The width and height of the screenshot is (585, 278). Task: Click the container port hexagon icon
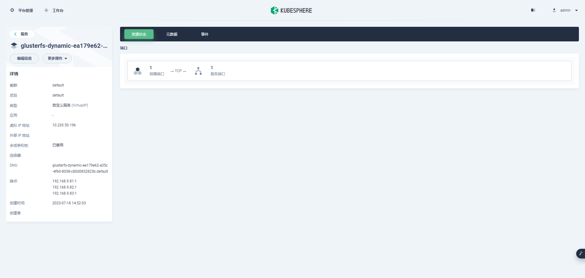coord(138,71)
